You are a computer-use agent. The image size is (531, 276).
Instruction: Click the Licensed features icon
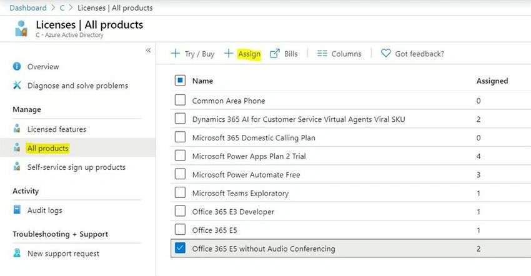[17, 129]
